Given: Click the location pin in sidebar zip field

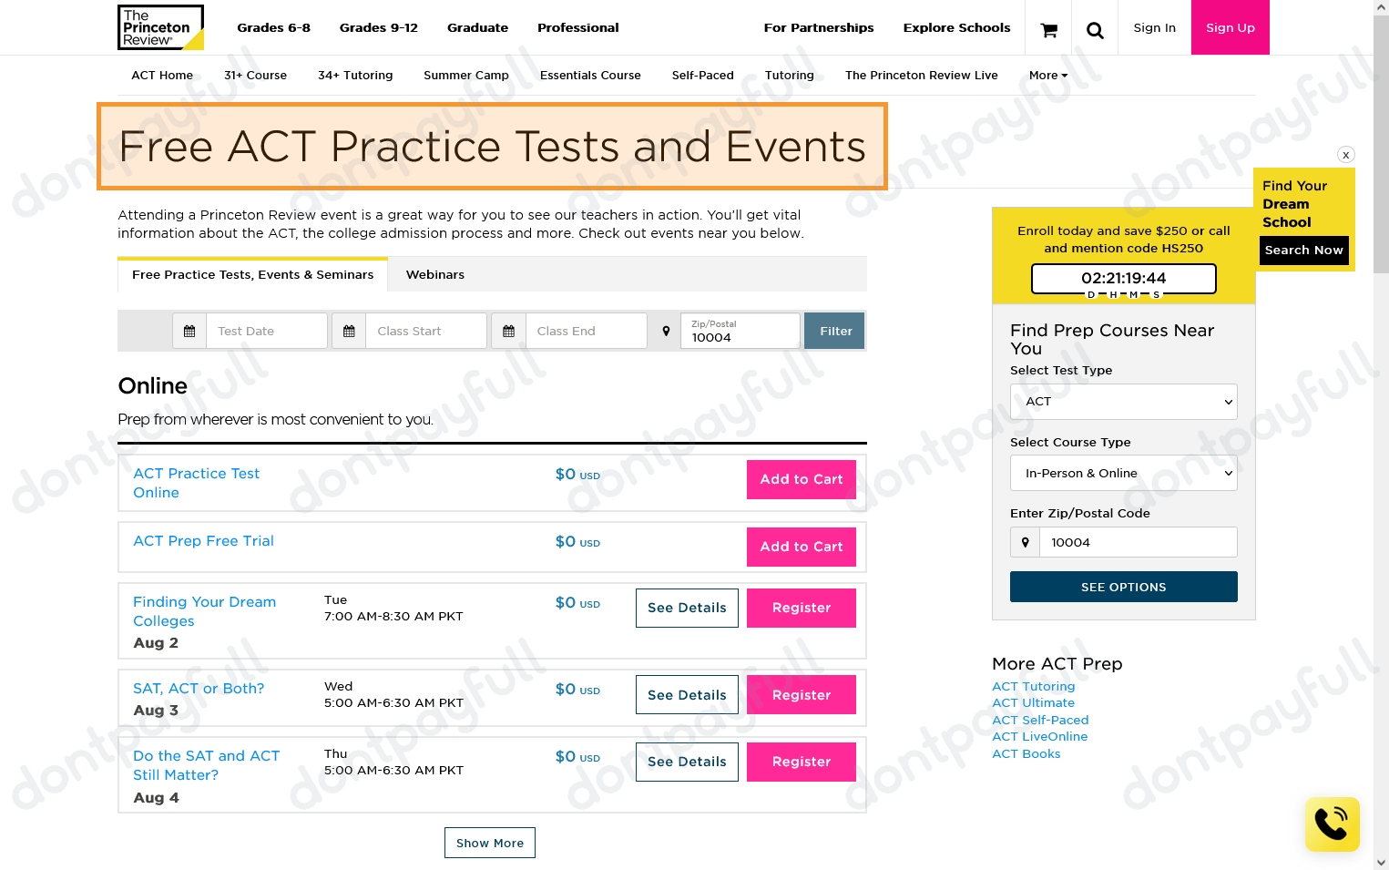Looking at the screenshot, I should (x=1026, y=542).
